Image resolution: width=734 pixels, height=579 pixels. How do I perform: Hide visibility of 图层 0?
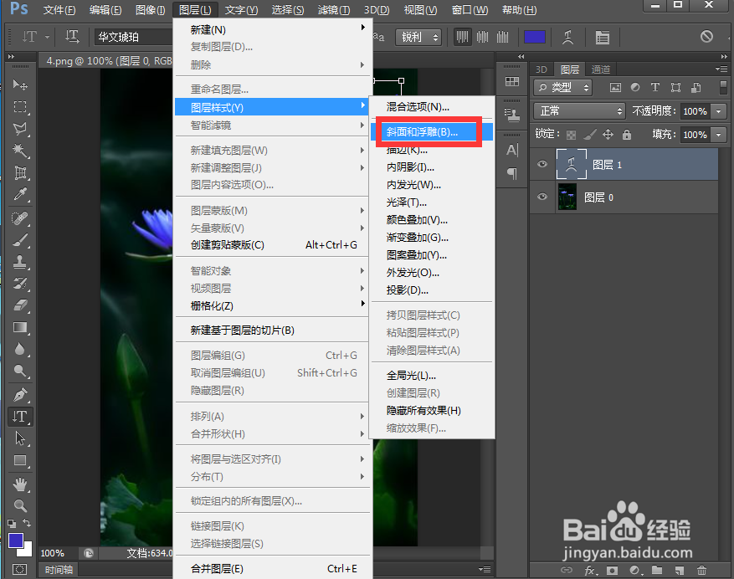coord(542,197)
